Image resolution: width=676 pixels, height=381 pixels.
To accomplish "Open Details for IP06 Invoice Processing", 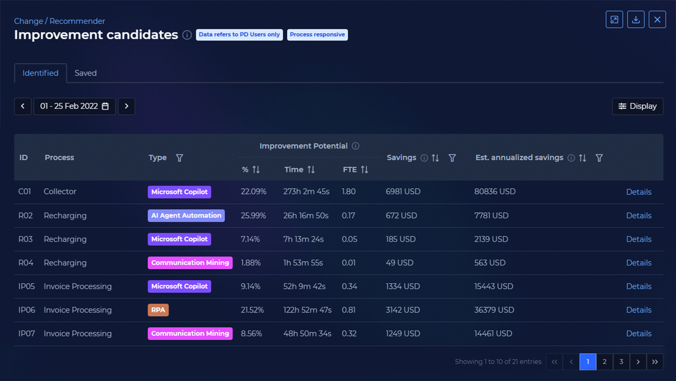I will point(639,310).
